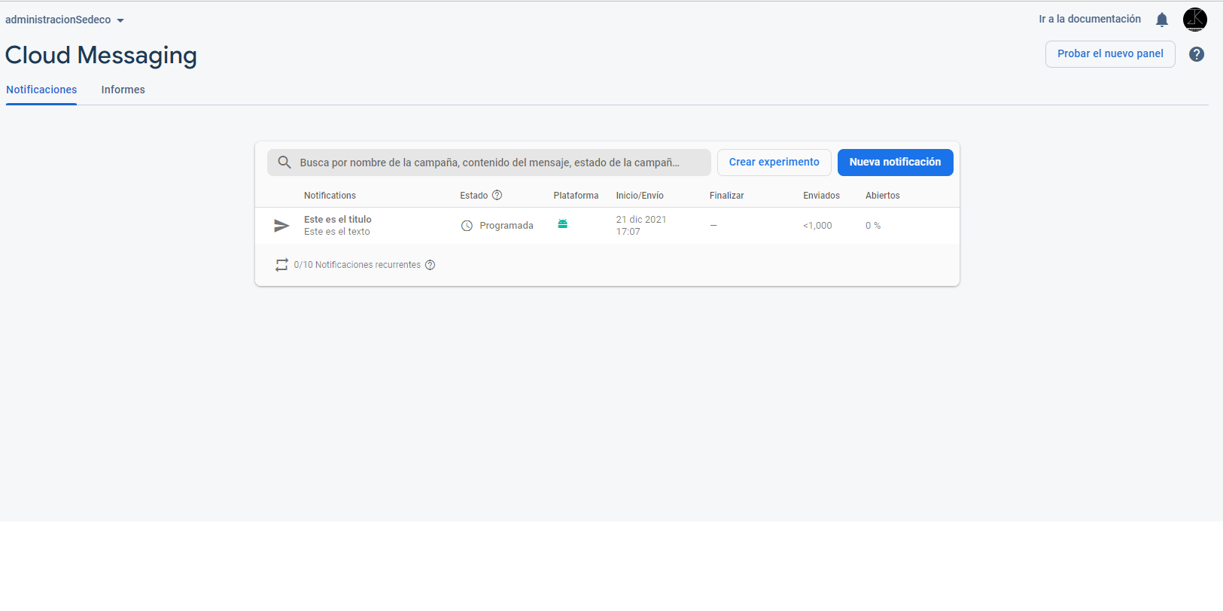The width and height of the screenshot is (1223, 611).
Task: Click Probar el nuevo panel button
Action: pyautogui.click(x=1110, y=54)
